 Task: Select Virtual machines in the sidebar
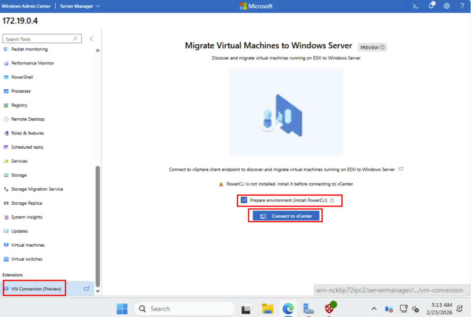click(x=28, y=245)
